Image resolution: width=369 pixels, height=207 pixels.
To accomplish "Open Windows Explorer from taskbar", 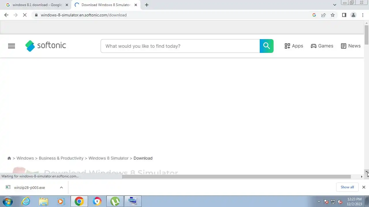I will tap(44, 201).
